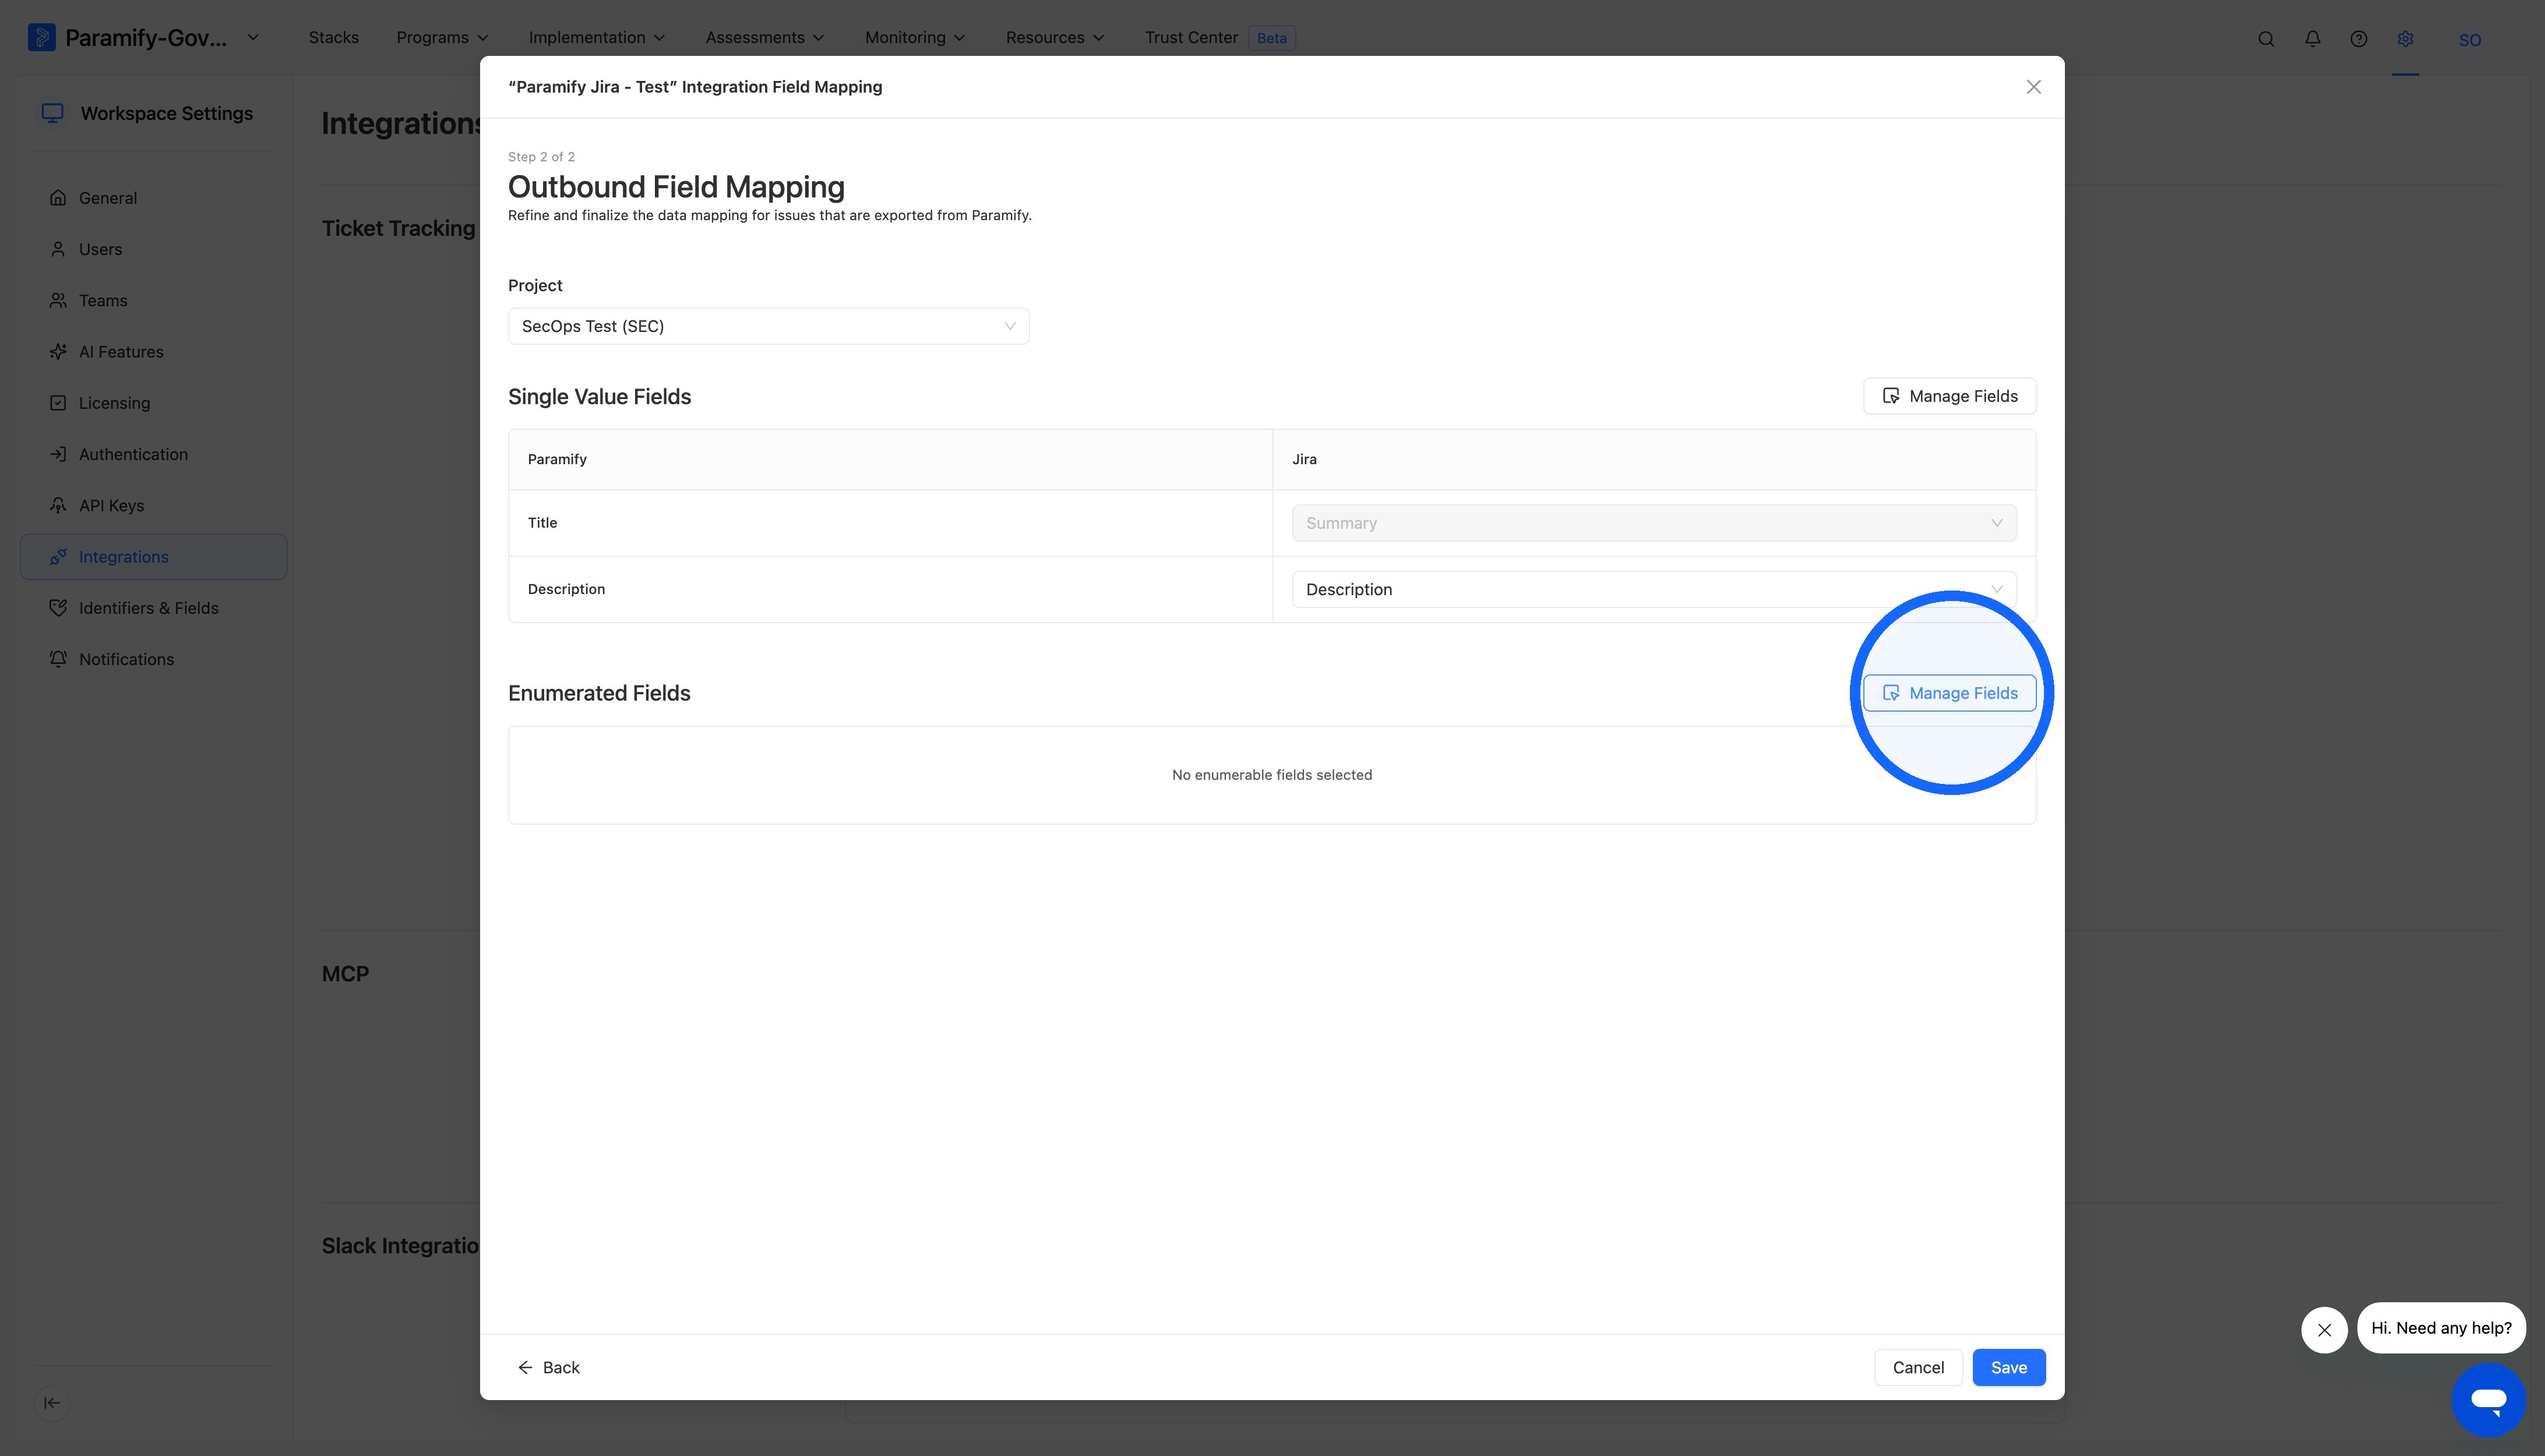Cancel the field mapping dialog
2545x1456 pixels.
pos(1917,1367)
